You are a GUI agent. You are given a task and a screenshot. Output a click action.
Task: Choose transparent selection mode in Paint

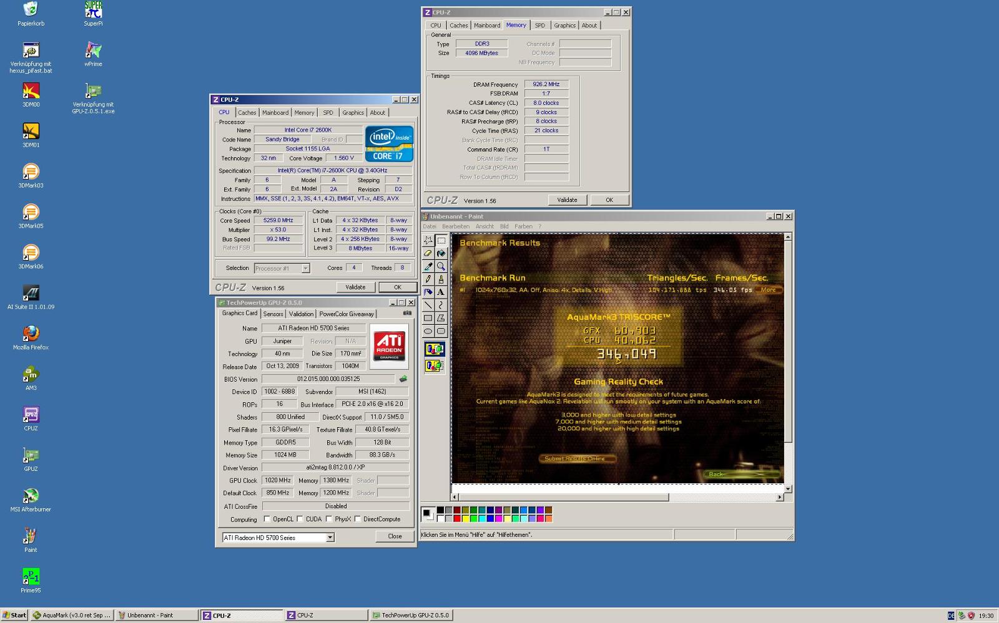click(x=435, y=365)
